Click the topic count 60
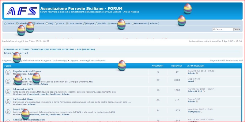 [x=158, y=100]
